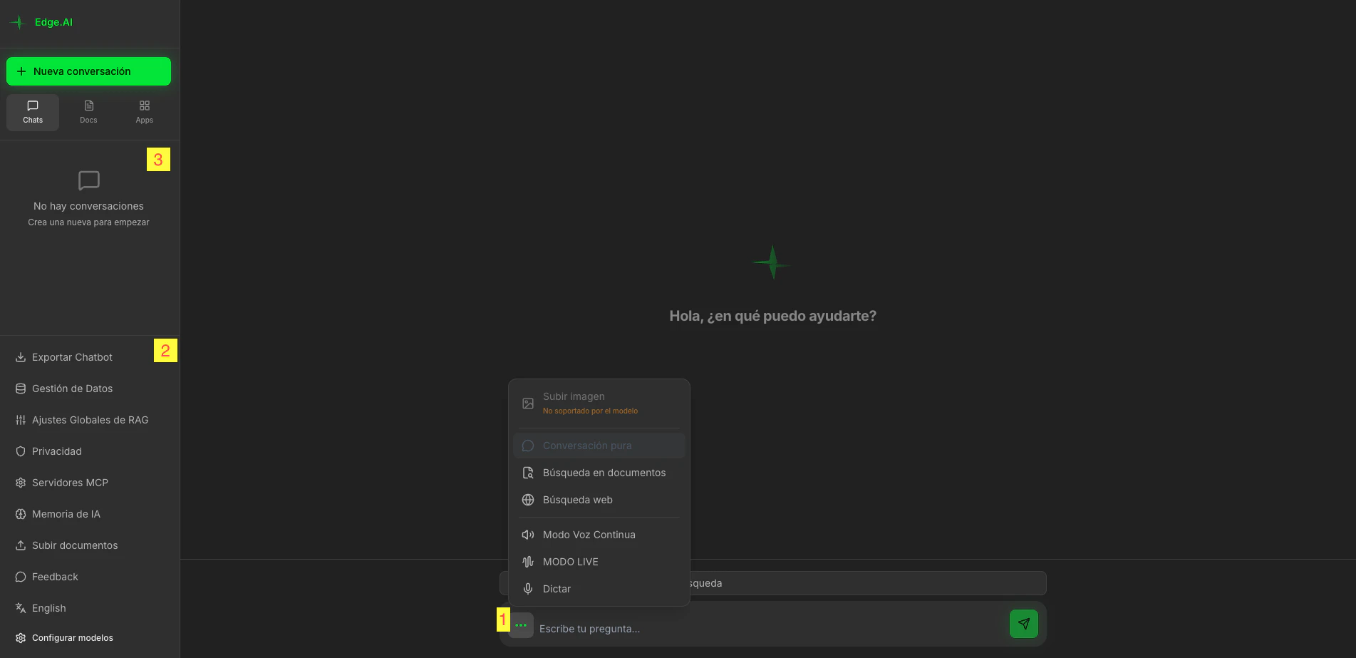Click the Chats tab bubble icon
Viewport: 1356px width, 658px height.
pyautogui.click(x=33, y=106)
